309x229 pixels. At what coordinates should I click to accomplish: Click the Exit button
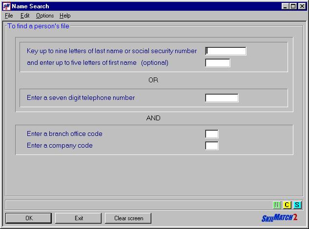79,218
